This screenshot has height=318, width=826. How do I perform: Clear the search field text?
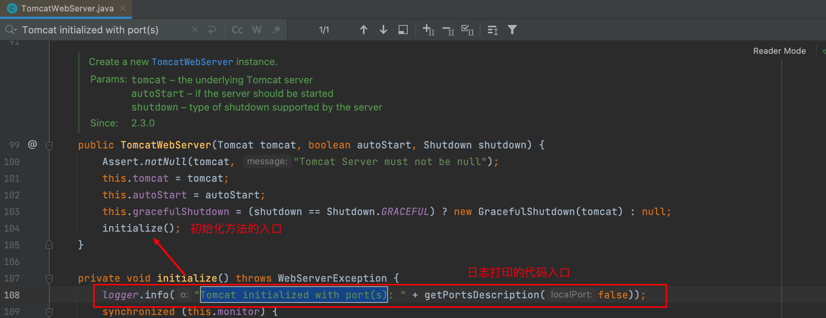point(195,30)
